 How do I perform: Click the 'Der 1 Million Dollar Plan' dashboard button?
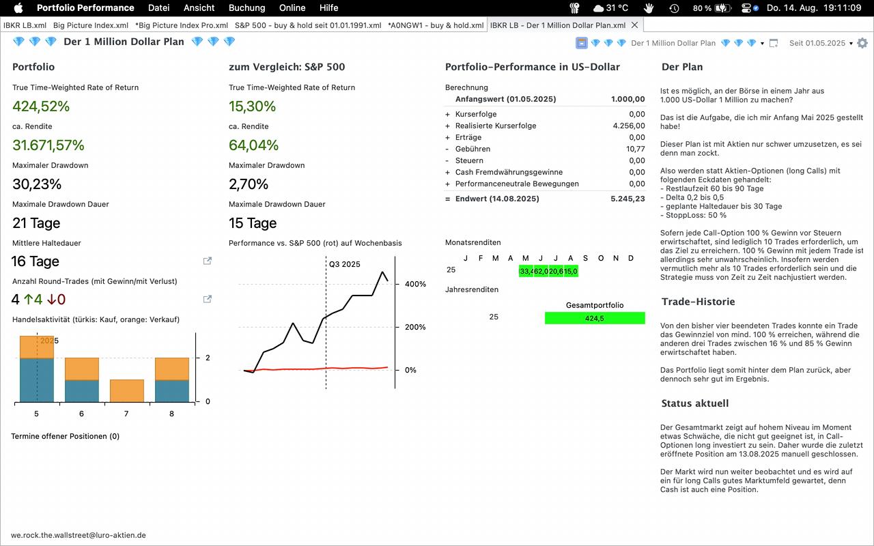[673, 43]
